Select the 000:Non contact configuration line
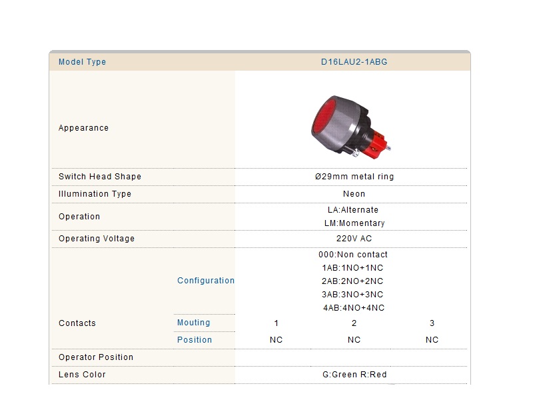533x400 pixels. [x=353, y=255]
